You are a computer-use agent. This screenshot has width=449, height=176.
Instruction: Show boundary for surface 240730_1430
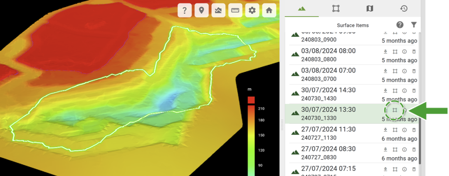click(x=395, y=91)
